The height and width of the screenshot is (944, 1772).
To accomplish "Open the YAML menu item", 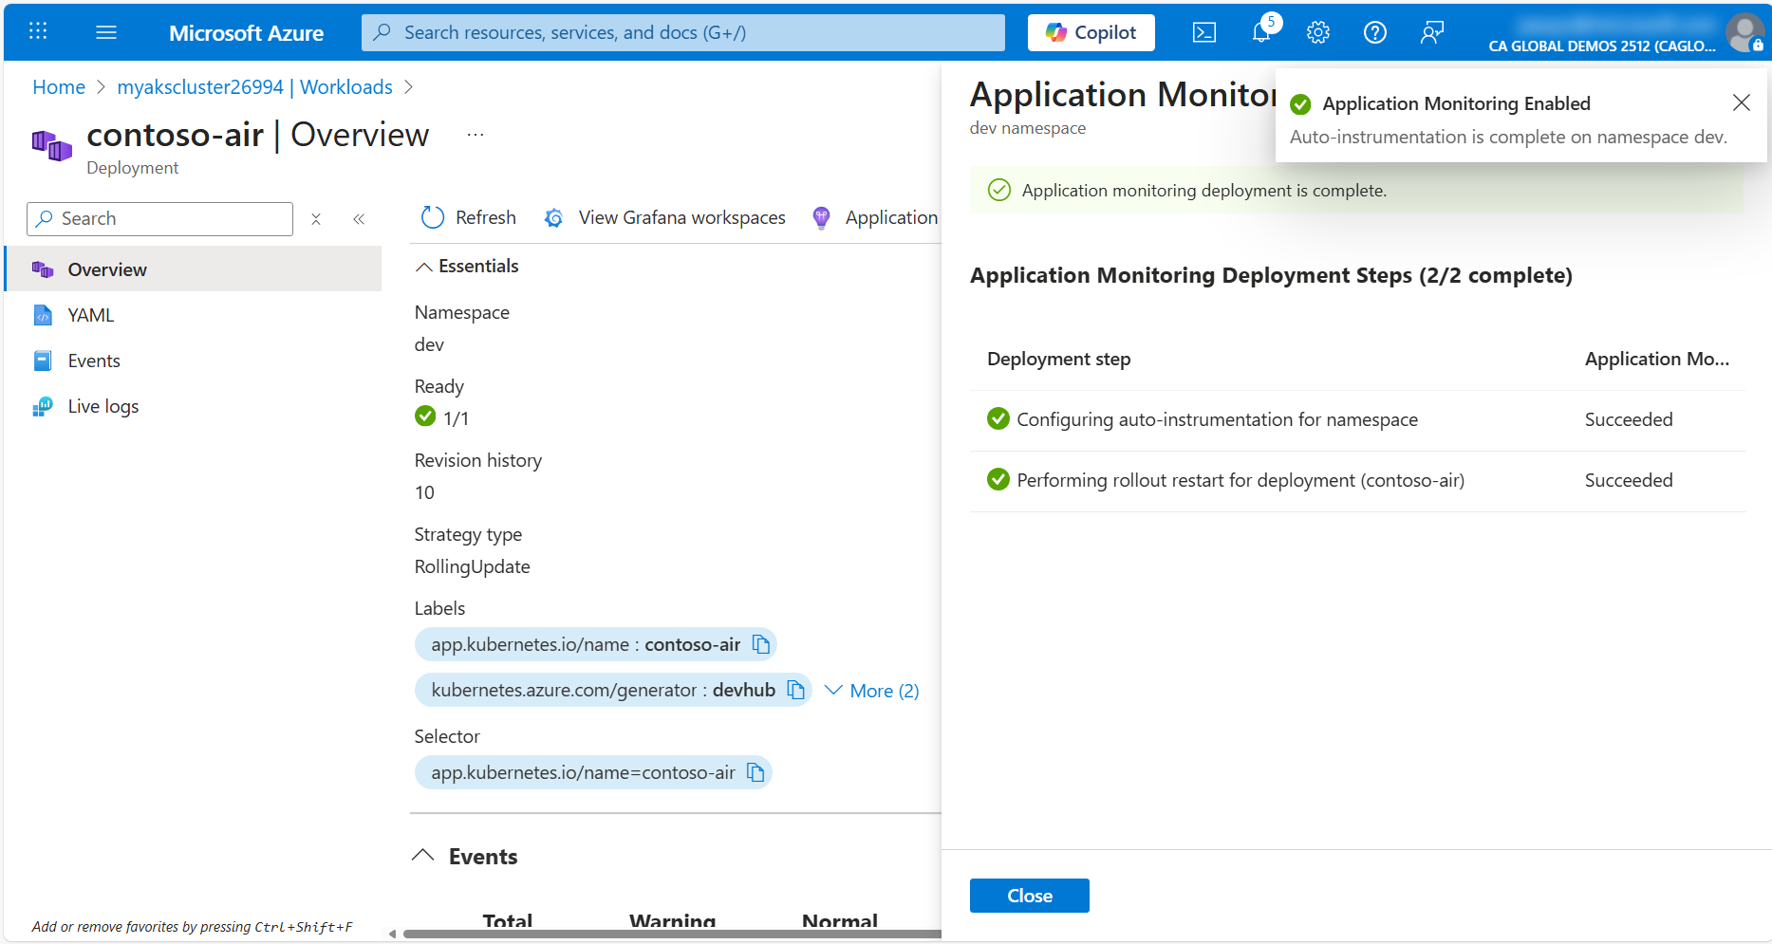I will (91, 315).
